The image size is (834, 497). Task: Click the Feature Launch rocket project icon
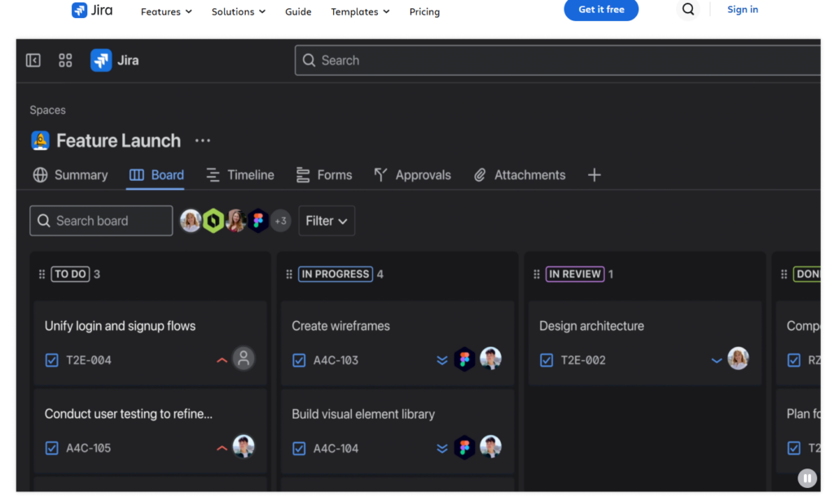click(40, 140)
